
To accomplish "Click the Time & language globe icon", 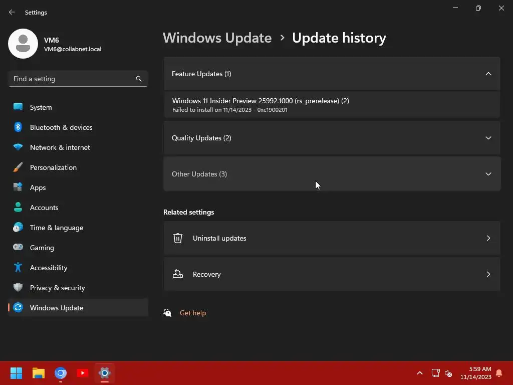I will pyautogui.click(x=18, y=227).
